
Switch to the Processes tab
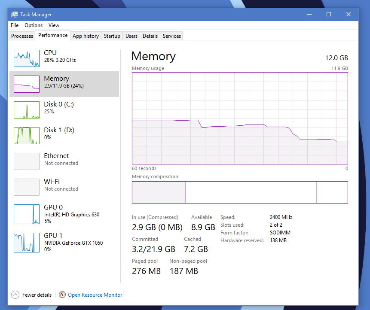point(22,36)
